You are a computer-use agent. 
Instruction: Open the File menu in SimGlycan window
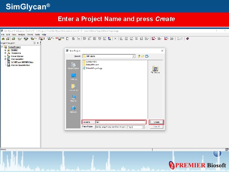[3, 35]
